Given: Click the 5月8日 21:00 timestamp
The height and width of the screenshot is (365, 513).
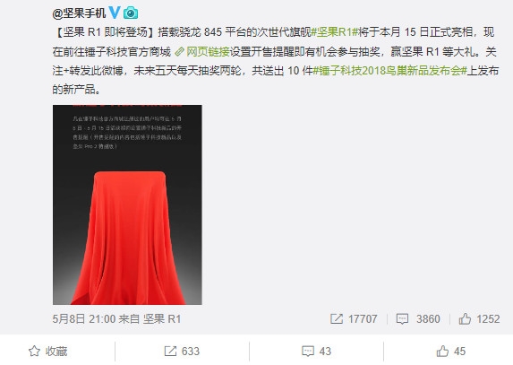Looking at the screenshot, I should click(84, 318).
